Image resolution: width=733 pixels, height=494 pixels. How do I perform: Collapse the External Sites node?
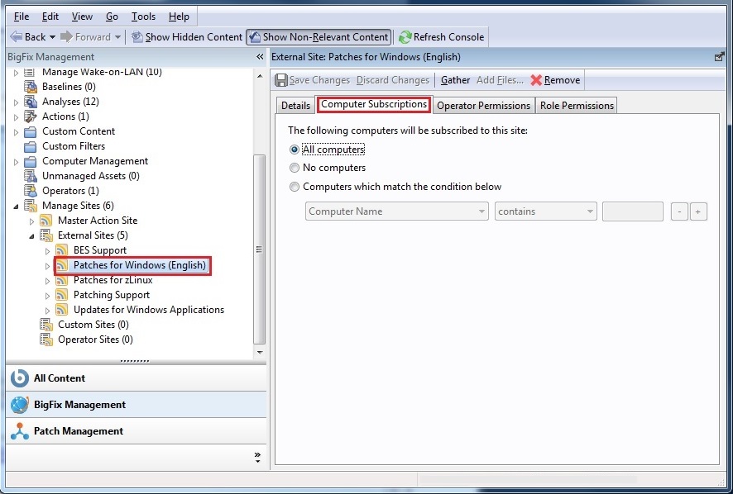click(31, 236)
